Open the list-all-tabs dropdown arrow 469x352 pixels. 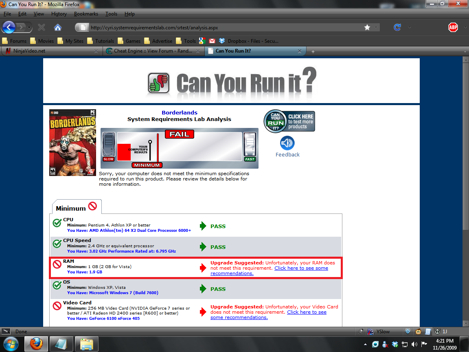tap(465, 51)
